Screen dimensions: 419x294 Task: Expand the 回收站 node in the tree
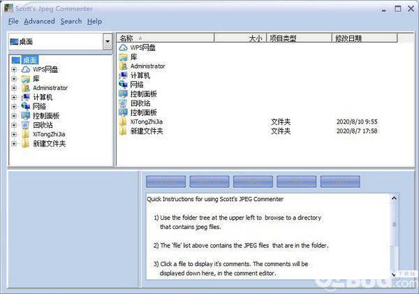point(14,125)
